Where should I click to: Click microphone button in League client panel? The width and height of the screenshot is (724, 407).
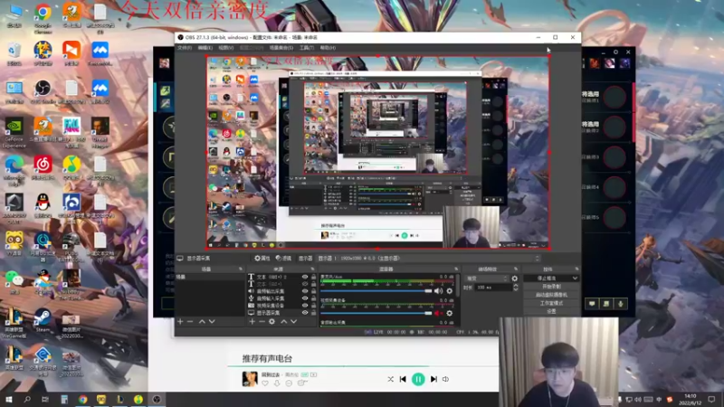click(x=621, y=304)
